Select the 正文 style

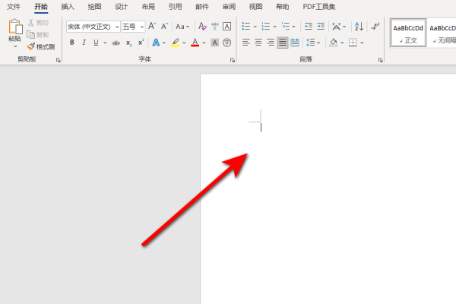pyautogui.click(x=408, y=33)
